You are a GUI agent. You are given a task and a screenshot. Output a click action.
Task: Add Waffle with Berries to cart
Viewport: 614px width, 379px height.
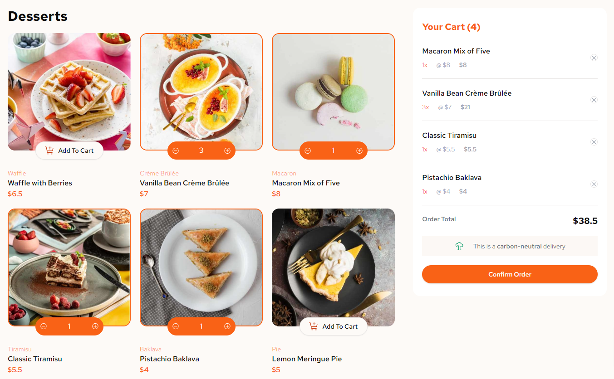(x=69, y=151)
